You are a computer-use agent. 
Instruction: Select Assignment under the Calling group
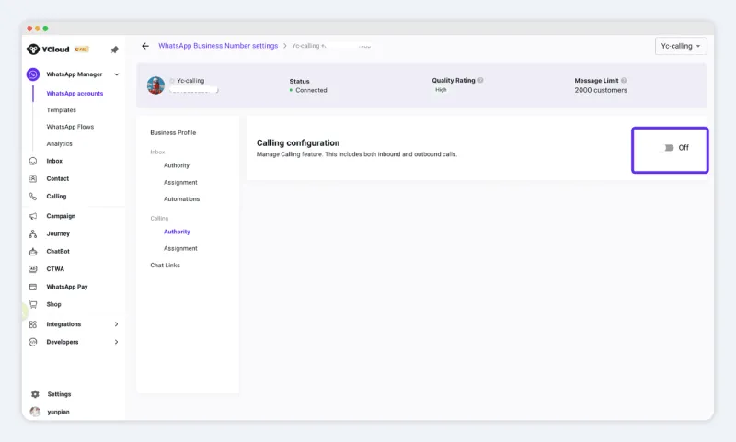pos(180,248)
